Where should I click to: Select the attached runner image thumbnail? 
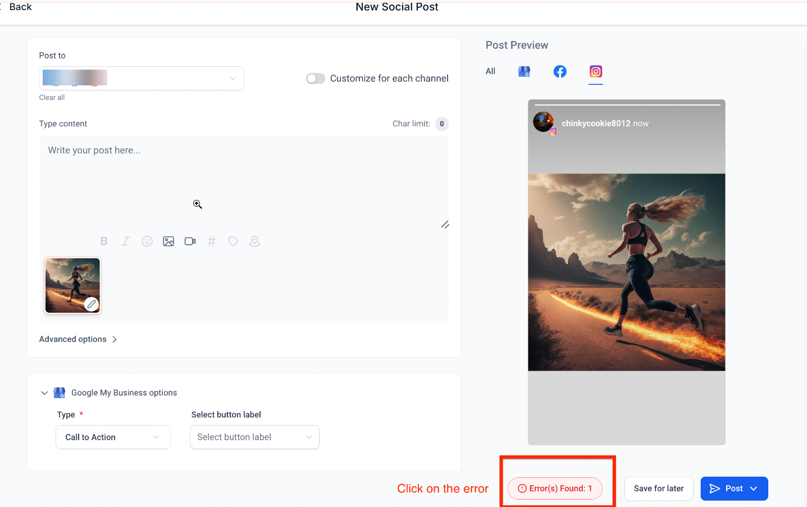[72, 285]
